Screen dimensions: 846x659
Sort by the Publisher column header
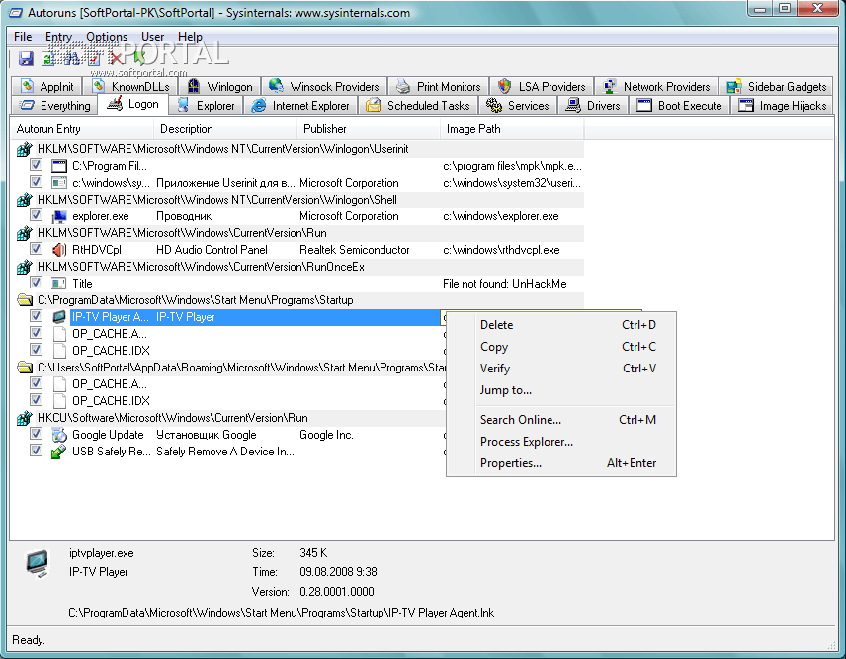point(368,129)
